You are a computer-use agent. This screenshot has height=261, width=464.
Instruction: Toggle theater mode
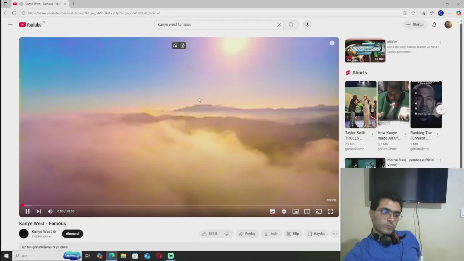(x=307, y=211)
